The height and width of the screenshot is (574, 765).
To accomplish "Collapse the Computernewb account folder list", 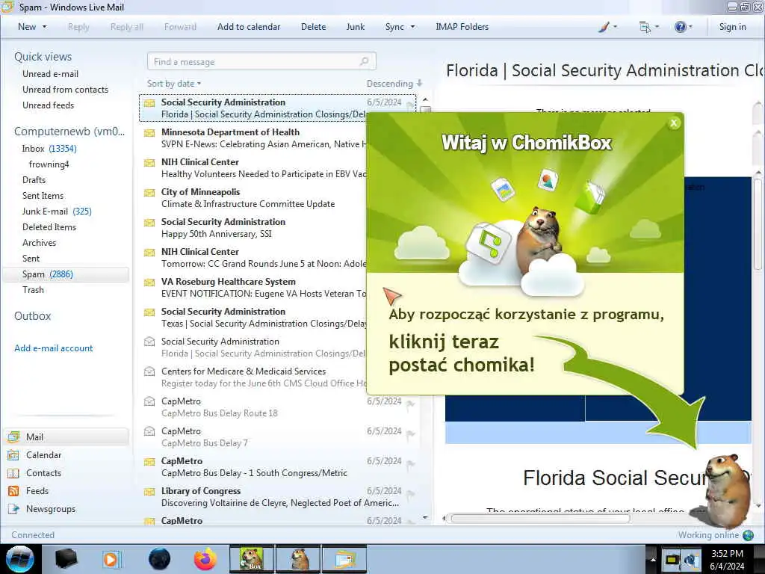I will 69,132.
